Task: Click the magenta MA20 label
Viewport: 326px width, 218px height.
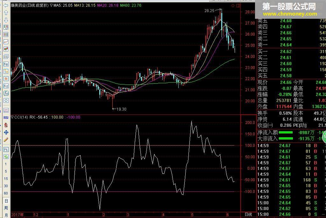Action: point(108,5)
